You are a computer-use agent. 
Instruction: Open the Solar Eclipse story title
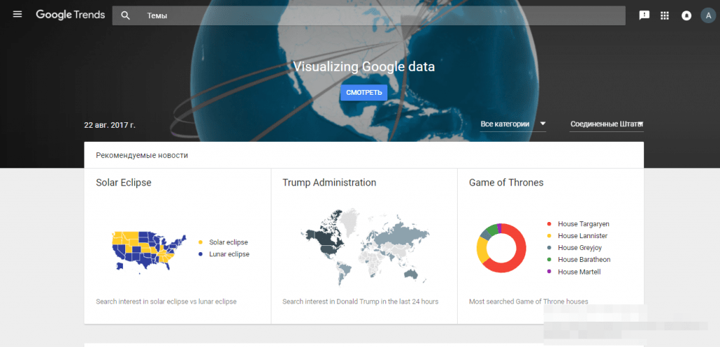(x=124, y=183)
